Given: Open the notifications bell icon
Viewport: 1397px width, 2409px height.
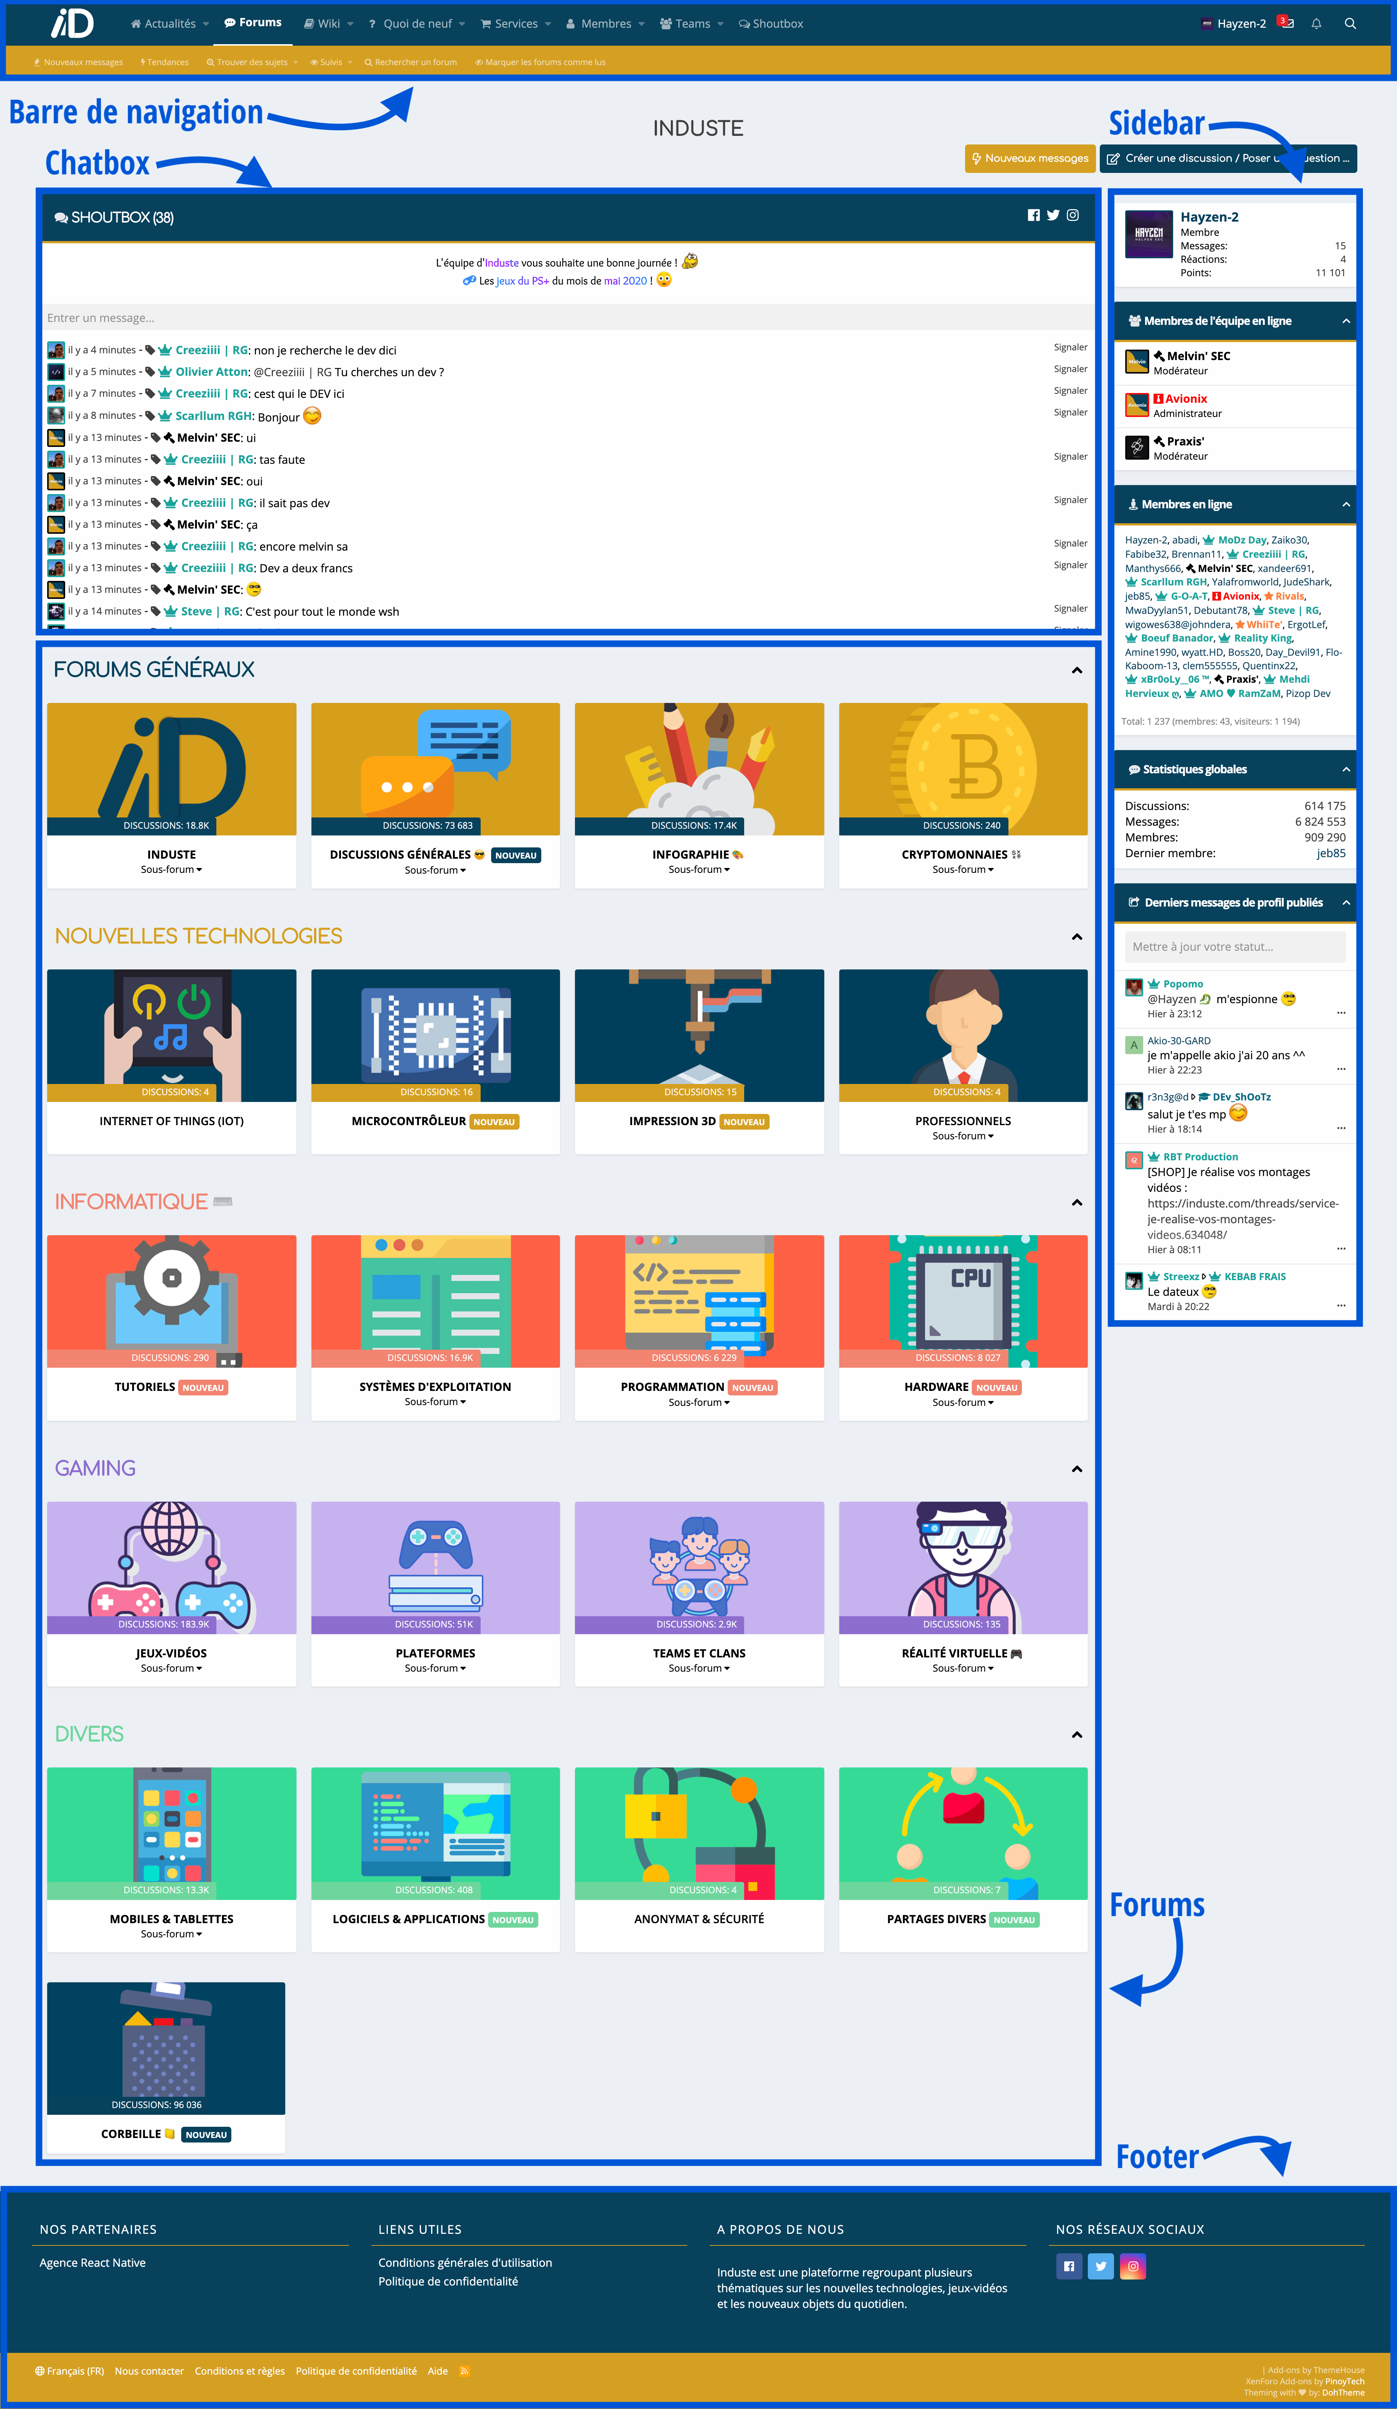Looking at the screenshot, I should [1316, 24].
